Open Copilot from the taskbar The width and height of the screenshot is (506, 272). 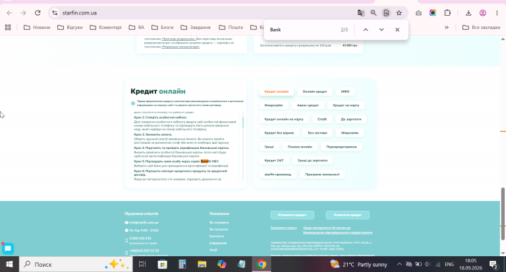tap(221, 264)
